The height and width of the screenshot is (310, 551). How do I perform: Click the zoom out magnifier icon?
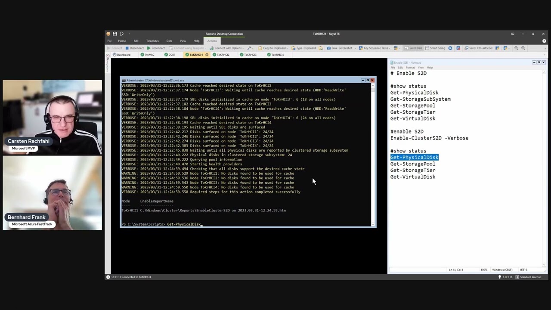point(516,48)
